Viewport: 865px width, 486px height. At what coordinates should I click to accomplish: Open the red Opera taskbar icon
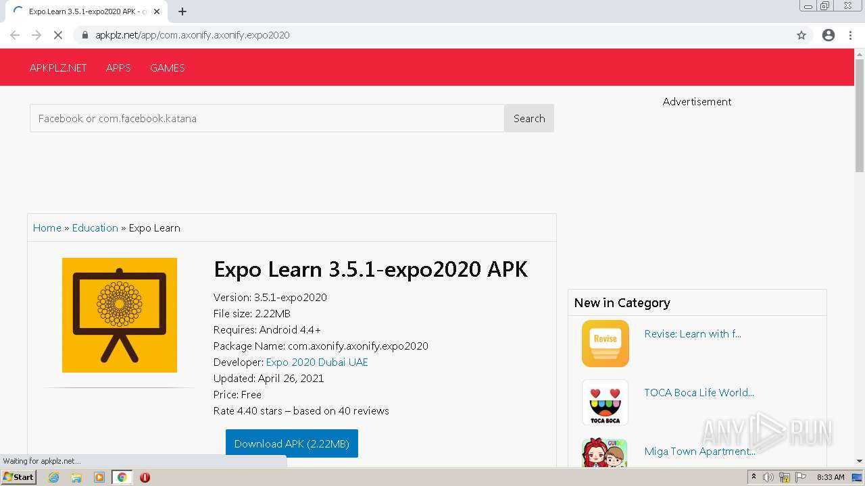click(145, 477)
